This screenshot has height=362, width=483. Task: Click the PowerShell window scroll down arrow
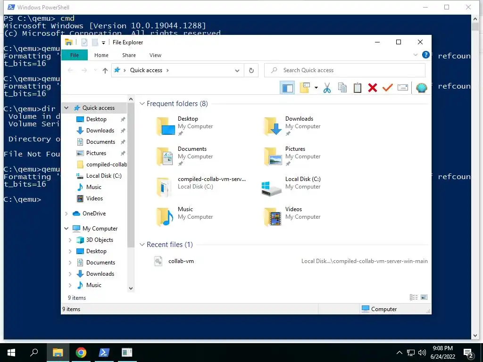click(x=475, y=336)
